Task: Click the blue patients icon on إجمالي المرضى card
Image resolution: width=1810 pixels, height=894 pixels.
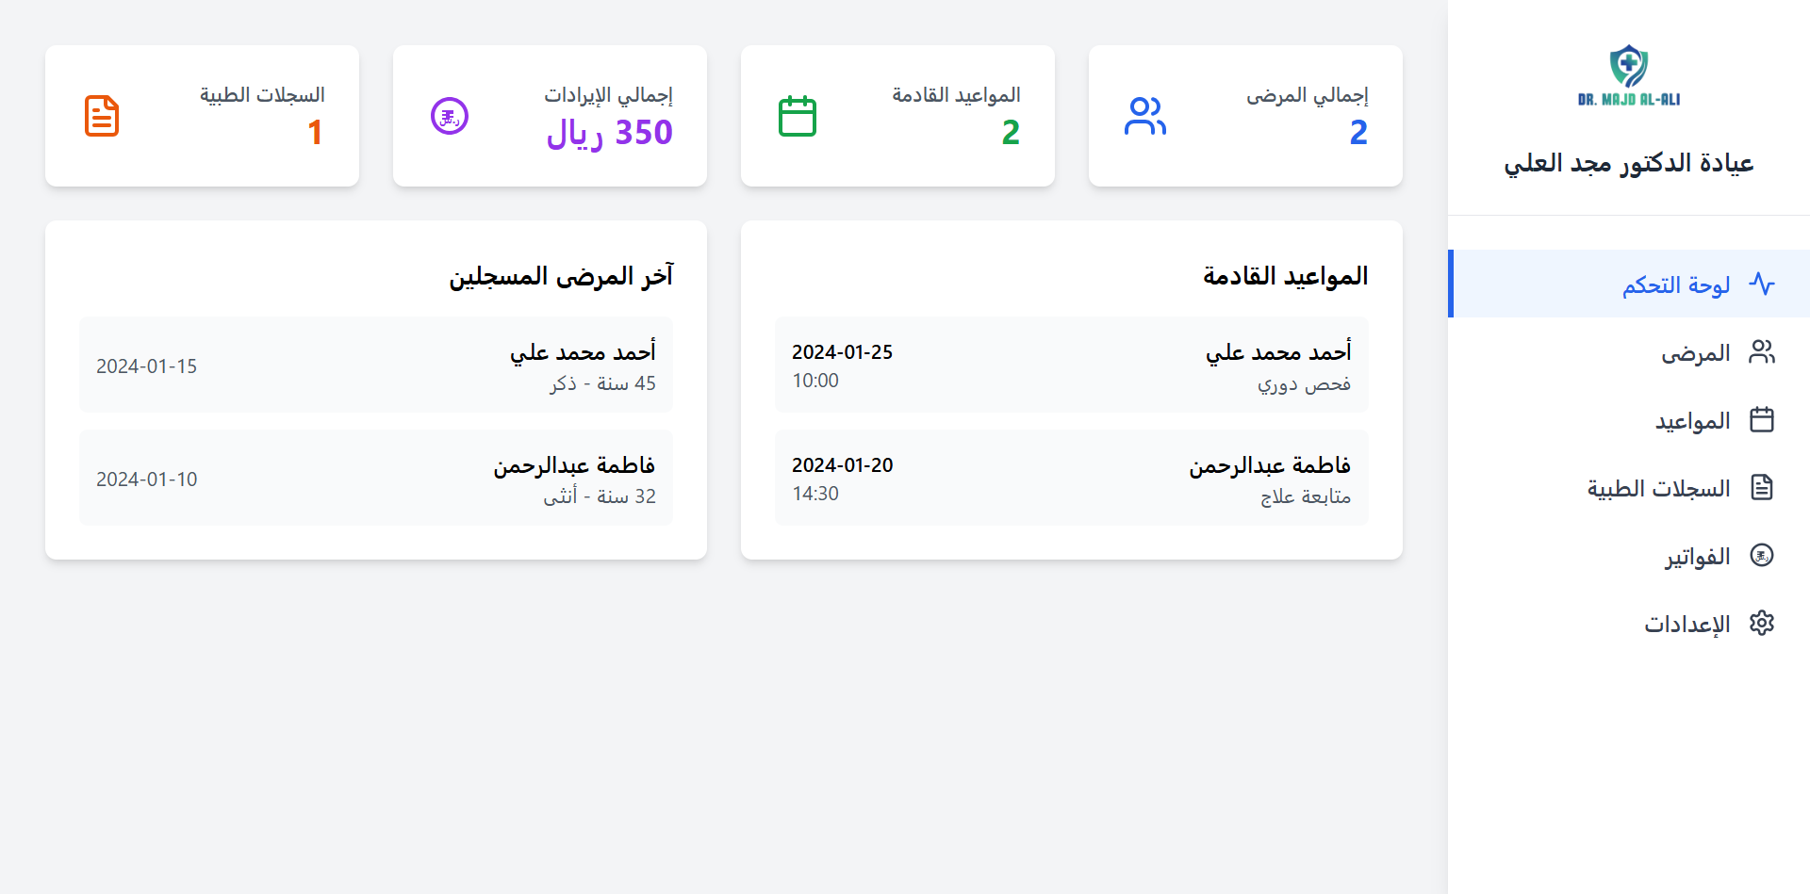Action: click(x=1146, y=115)
